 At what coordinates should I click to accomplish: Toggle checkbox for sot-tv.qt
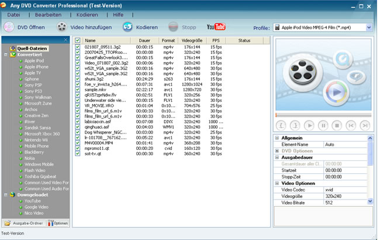(78, 153)
